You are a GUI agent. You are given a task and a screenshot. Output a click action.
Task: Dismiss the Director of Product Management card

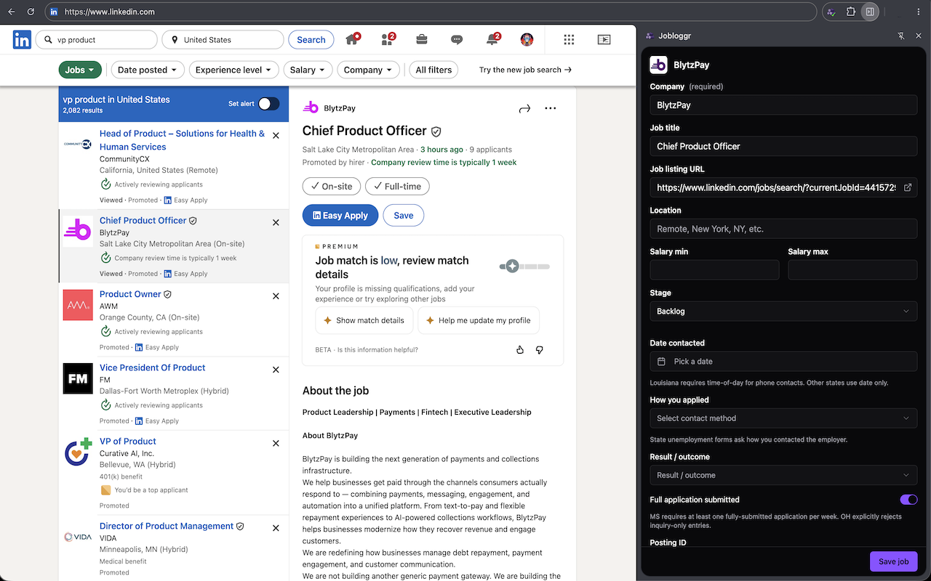pyautogui.click(x=276, y=528)
